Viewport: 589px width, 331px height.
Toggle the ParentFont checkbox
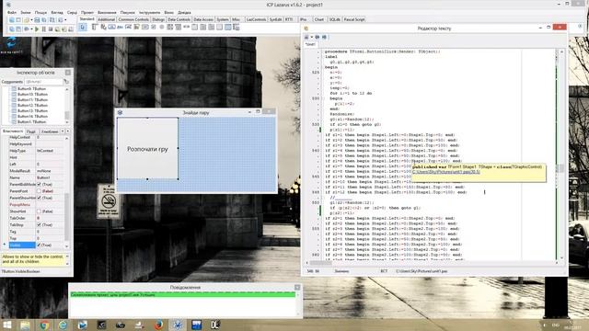pos(39,191)
